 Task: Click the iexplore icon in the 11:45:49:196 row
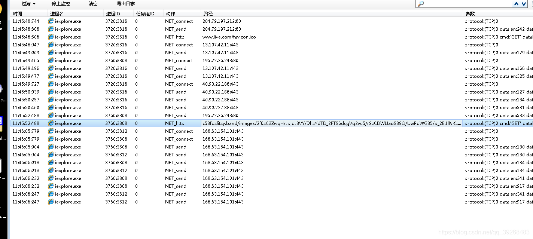tap(51, 68)
